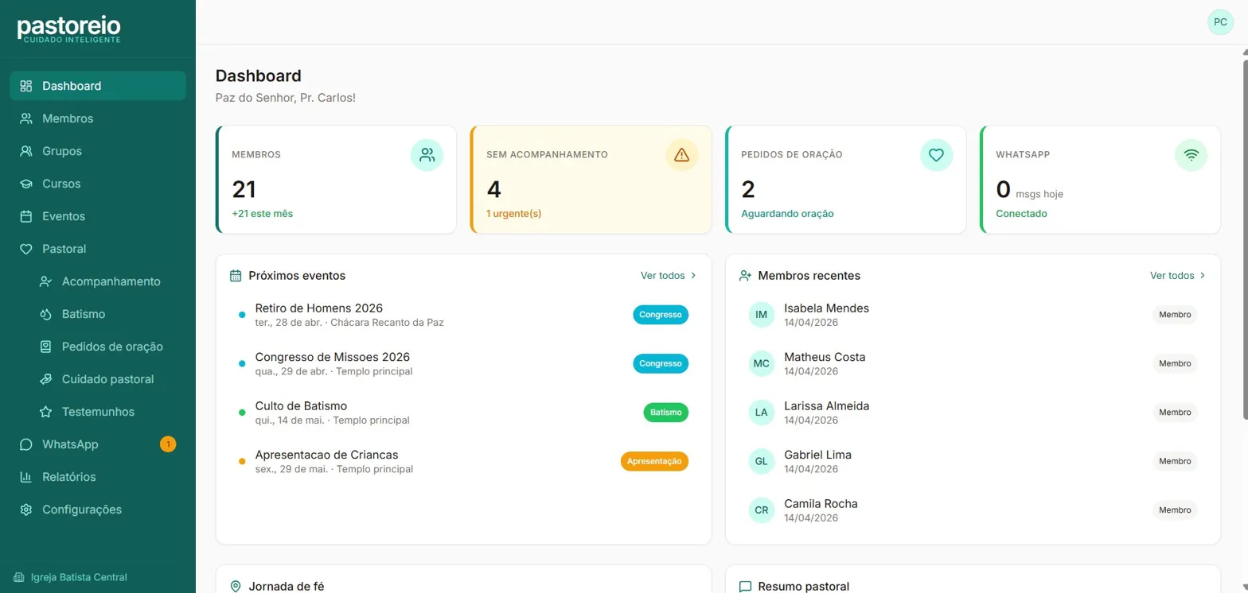Open the Apresentacao de Criancas event
Image resolution: width=1248 pixels, height=593 pixels.
coord(463,461)
